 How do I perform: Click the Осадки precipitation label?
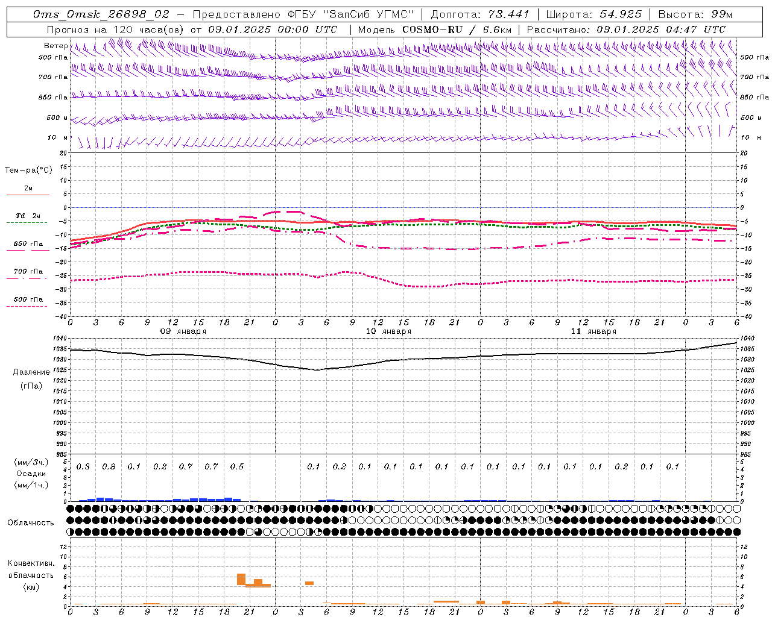tap(31, 474)
